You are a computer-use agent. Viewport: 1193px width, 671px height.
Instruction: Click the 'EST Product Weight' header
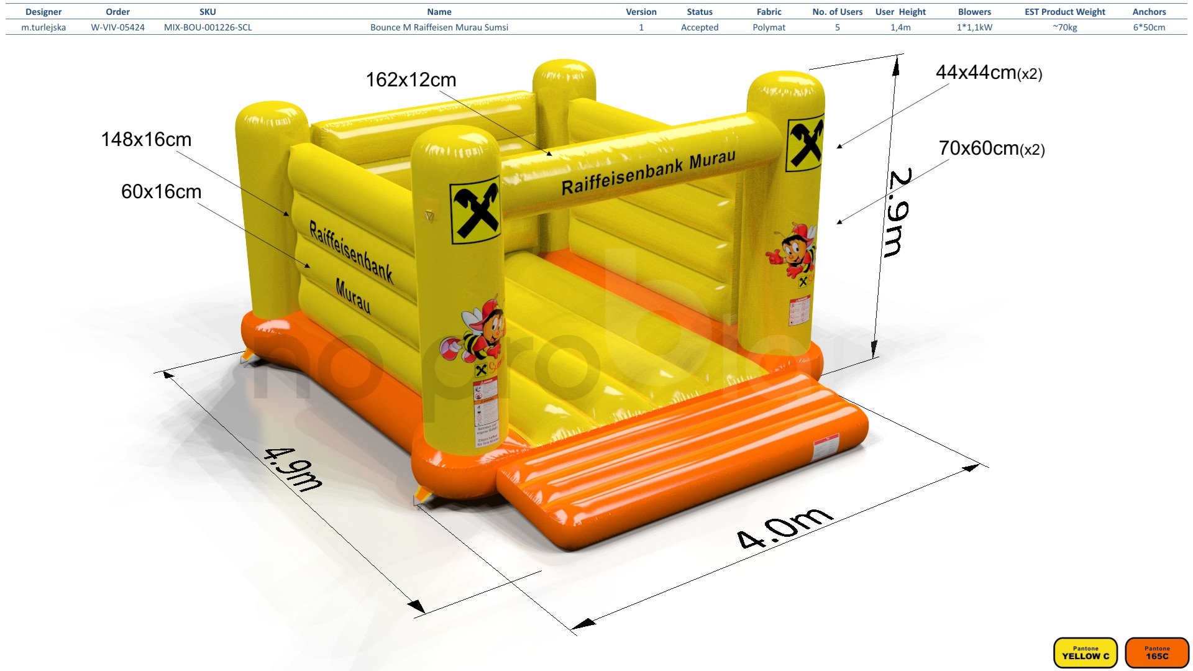tap(1065, 12)
